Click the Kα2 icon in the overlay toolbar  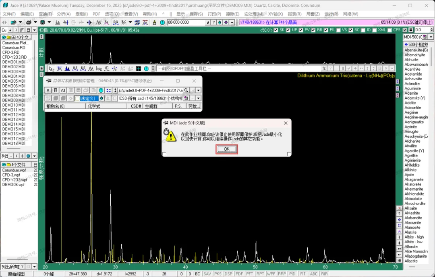99,69
